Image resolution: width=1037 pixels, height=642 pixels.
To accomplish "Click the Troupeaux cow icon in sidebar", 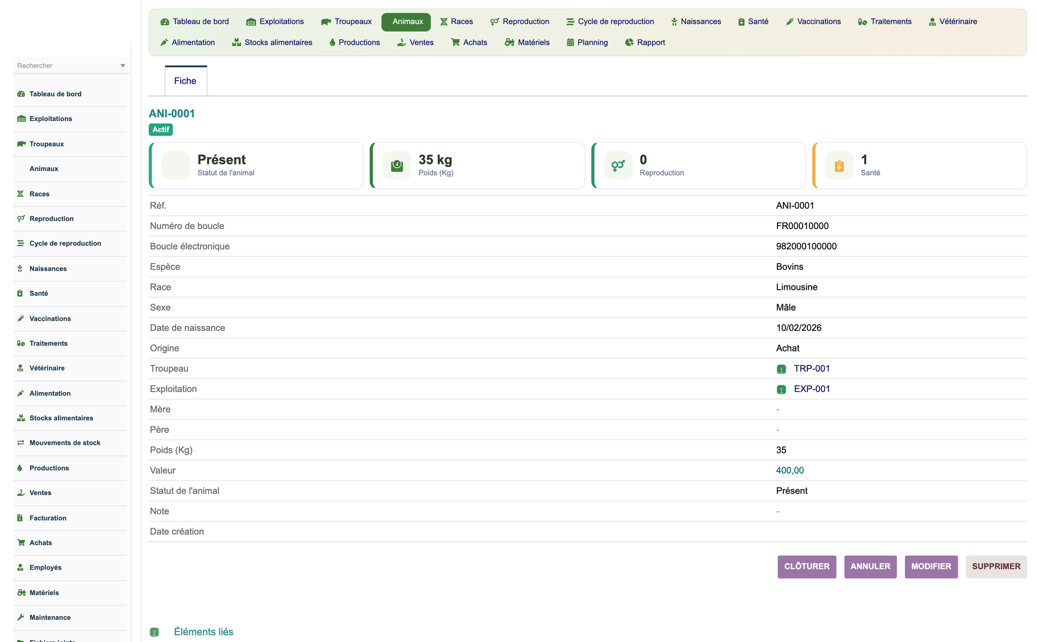I will click(21, 144).
